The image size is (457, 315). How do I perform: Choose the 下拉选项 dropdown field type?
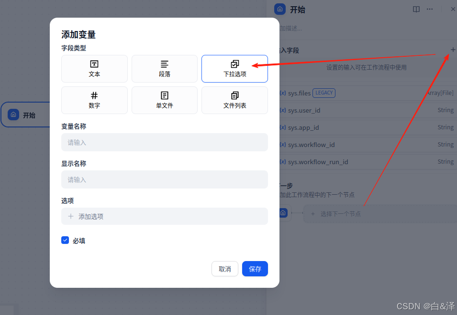coord(234,69)
